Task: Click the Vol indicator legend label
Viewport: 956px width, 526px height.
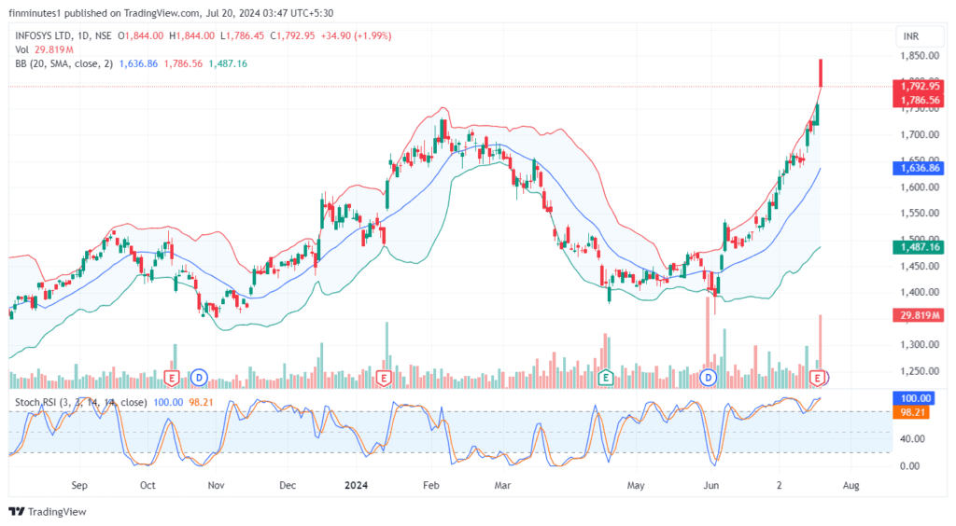Action: (x=22, y=50)
